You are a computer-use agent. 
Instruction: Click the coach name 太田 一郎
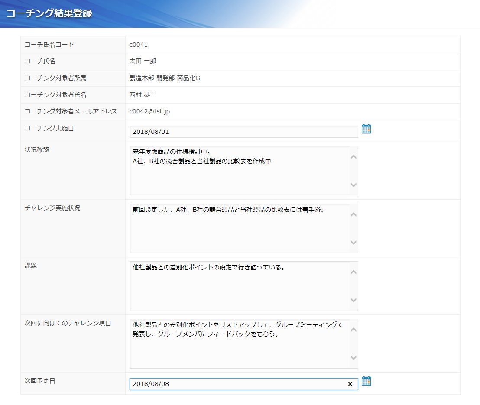point(143,62)
